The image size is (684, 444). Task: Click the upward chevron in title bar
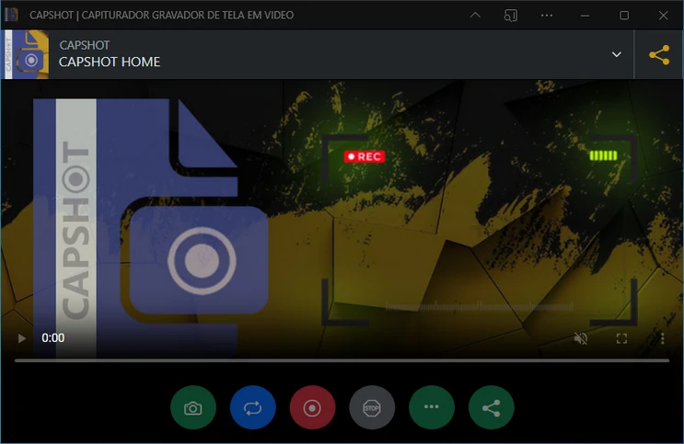point(475,15)
